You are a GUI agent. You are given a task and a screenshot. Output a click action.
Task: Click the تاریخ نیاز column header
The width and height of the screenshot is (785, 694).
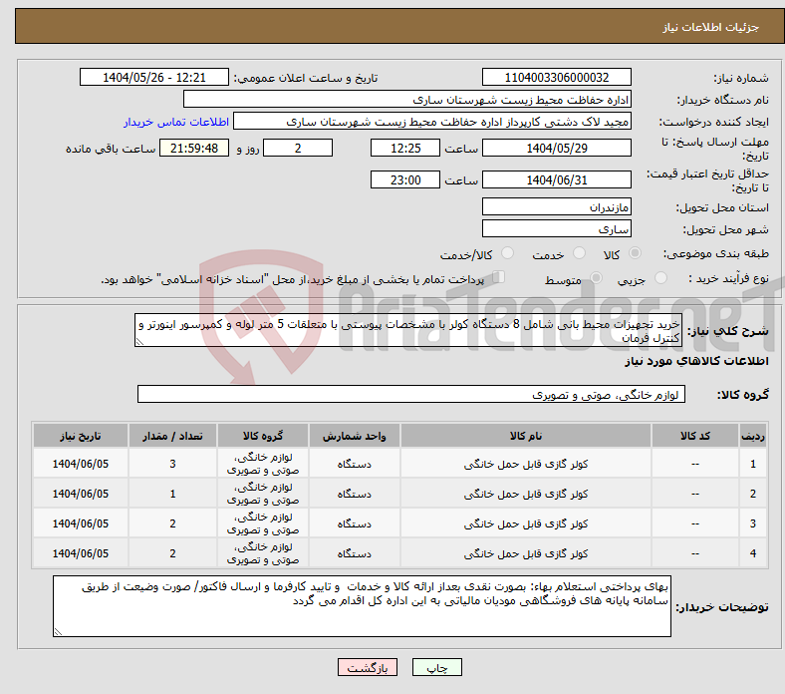[80, 437]
